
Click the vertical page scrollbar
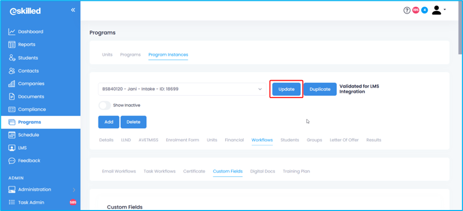(460, 29)
